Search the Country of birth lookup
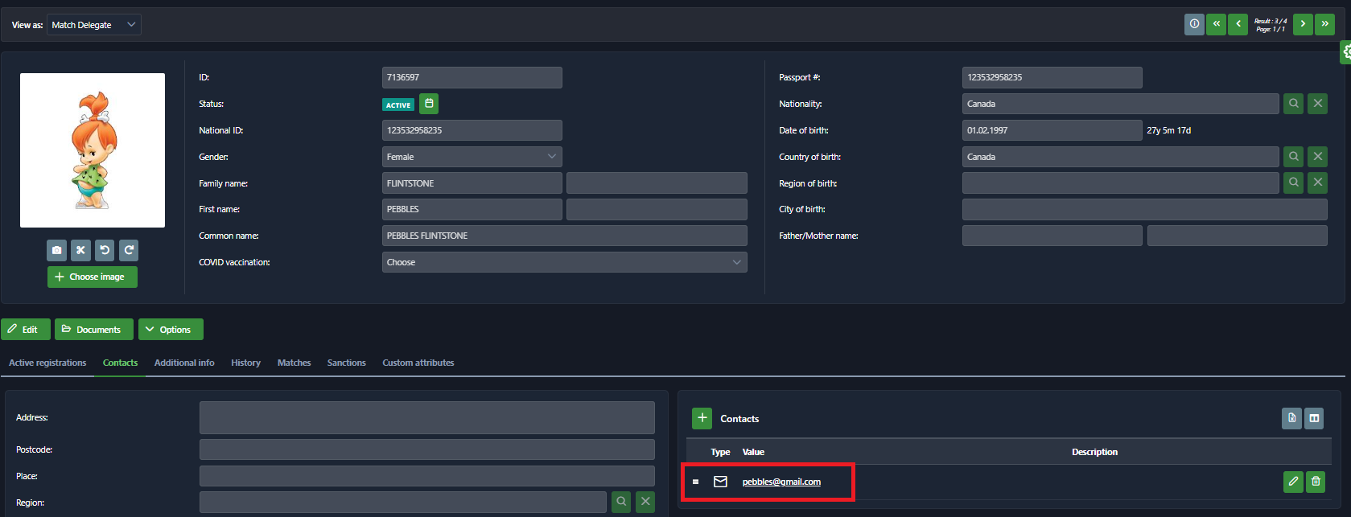 point(1293,157)
